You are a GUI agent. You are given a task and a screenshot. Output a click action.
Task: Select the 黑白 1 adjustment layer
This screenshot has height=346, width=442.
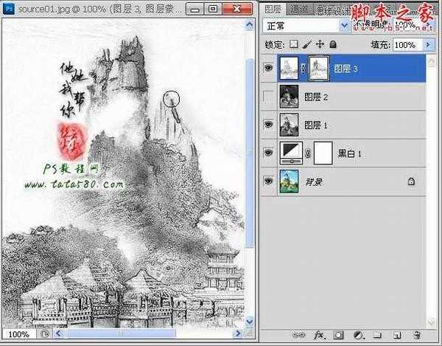pyautogui.click(x=345, y=153)
